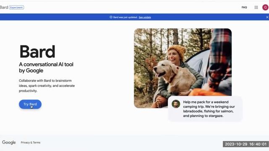This screenshot has width=269, height=151.
Task: Open the See update link
Action: click(145, 17)
